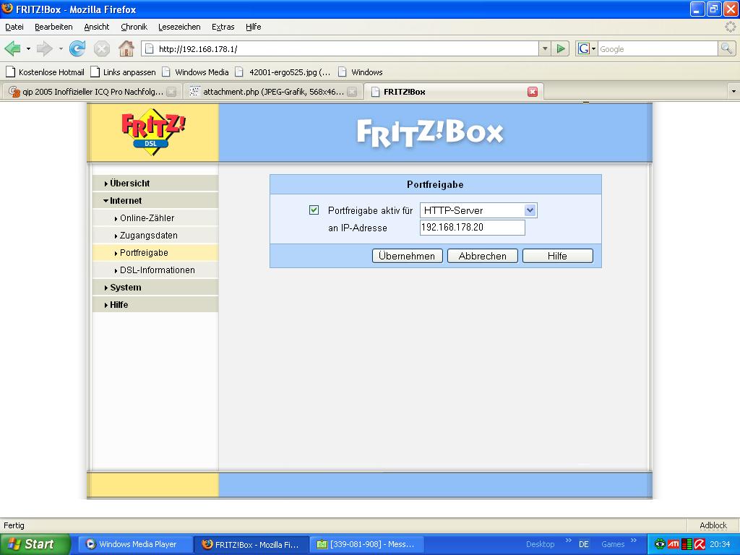Close the qip 2005 tab

pyautogui.click(x=171, y=92)
